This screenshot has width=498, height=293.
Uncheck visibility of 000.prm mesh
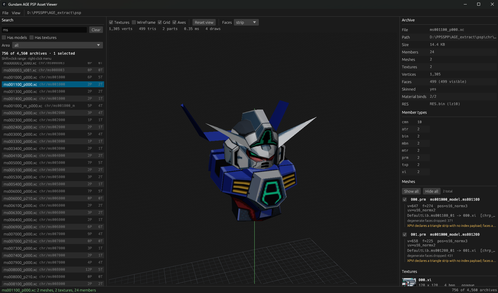405,199
